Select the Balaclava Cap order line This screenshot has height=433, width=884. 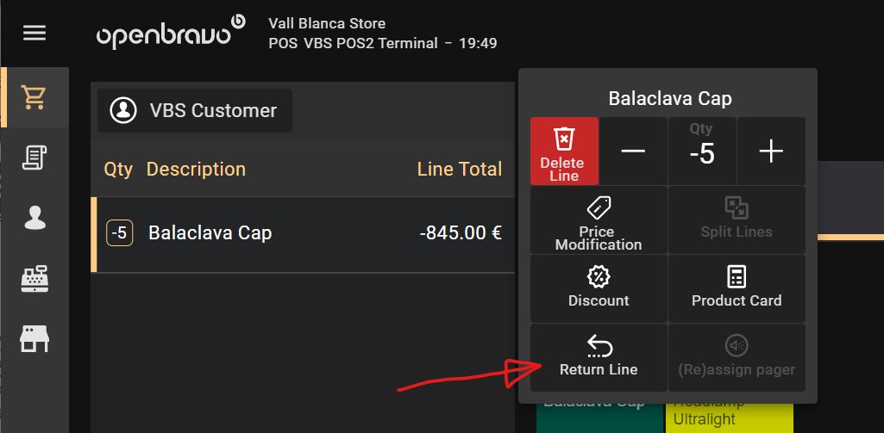pyautogui.click(x=302, y=233)
